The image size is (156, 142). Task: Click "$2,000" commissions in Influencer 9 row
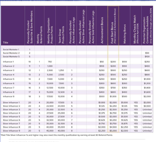coord(147,97)
